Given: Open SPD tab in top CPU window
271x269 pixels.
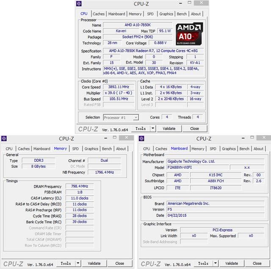Looking at the screenshot, I should [150, 14].
